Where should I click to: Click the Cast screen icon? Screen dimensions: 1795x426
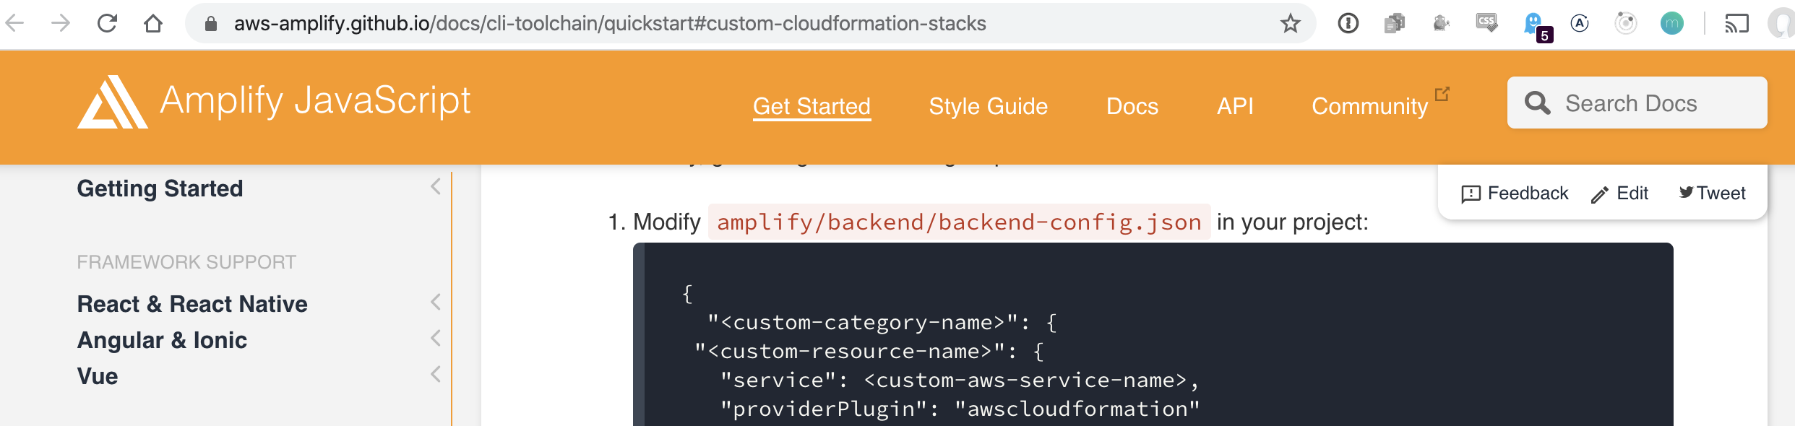coord(1737,24)
